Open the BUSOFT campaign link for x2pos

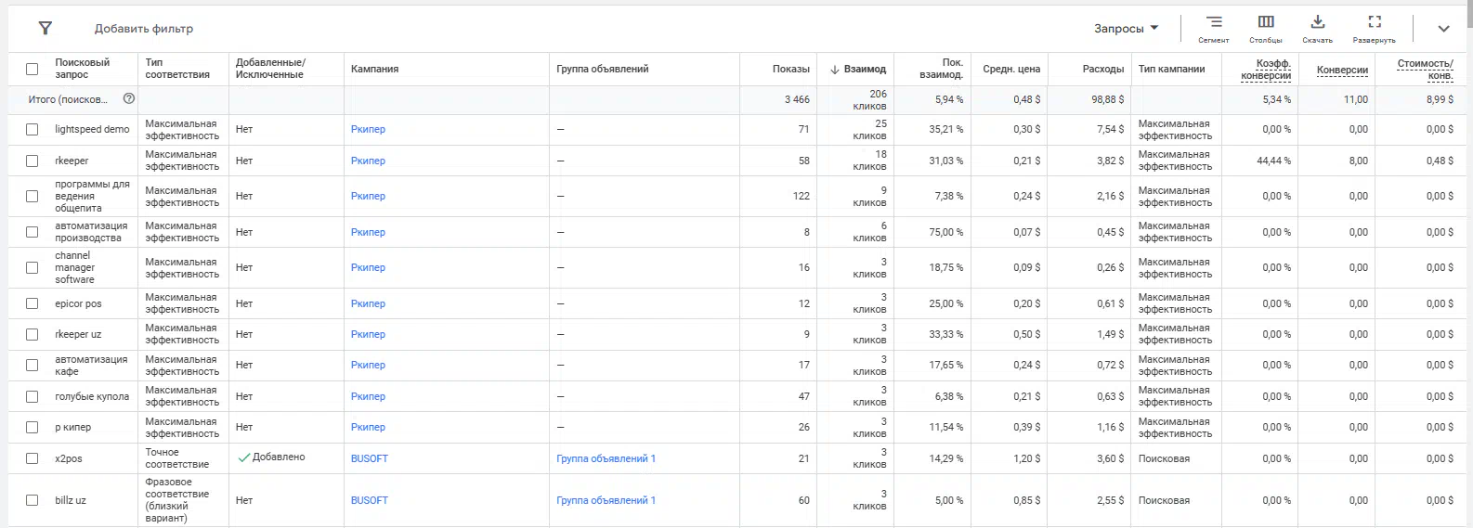pos(370,458)
